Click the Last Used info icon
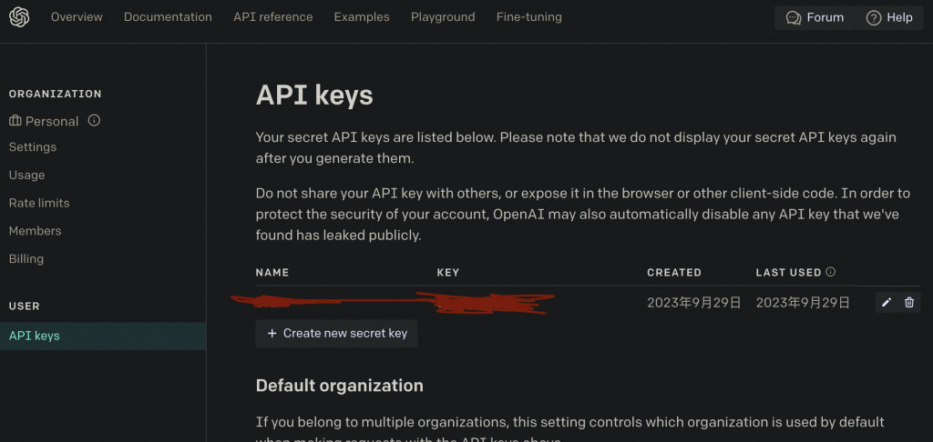Viewport: 933px width, 442px height. (830, 272)
